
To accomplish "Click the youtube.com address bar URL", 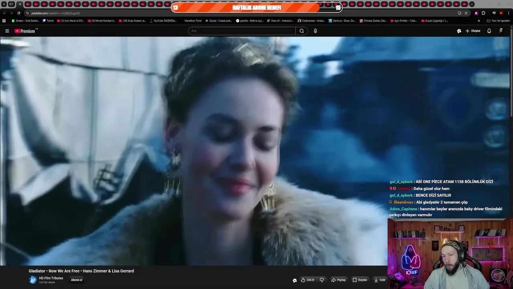I will pos(56,13).
